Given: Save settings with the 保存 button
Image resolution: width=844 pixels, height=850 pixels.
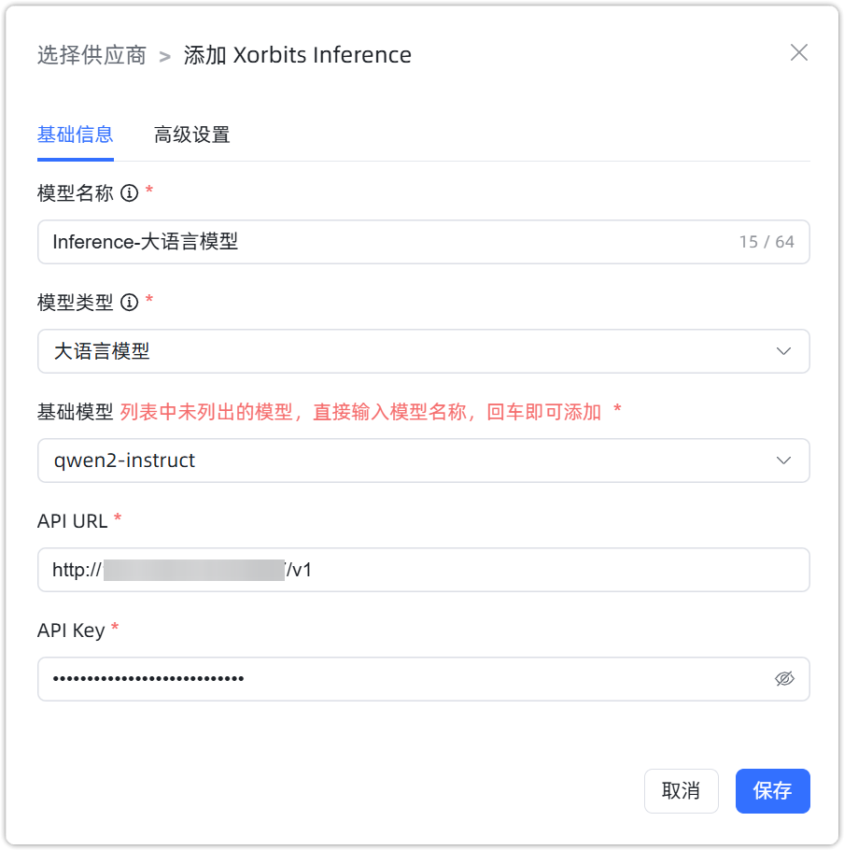Looking at the screenshot, I should [772, 791].
